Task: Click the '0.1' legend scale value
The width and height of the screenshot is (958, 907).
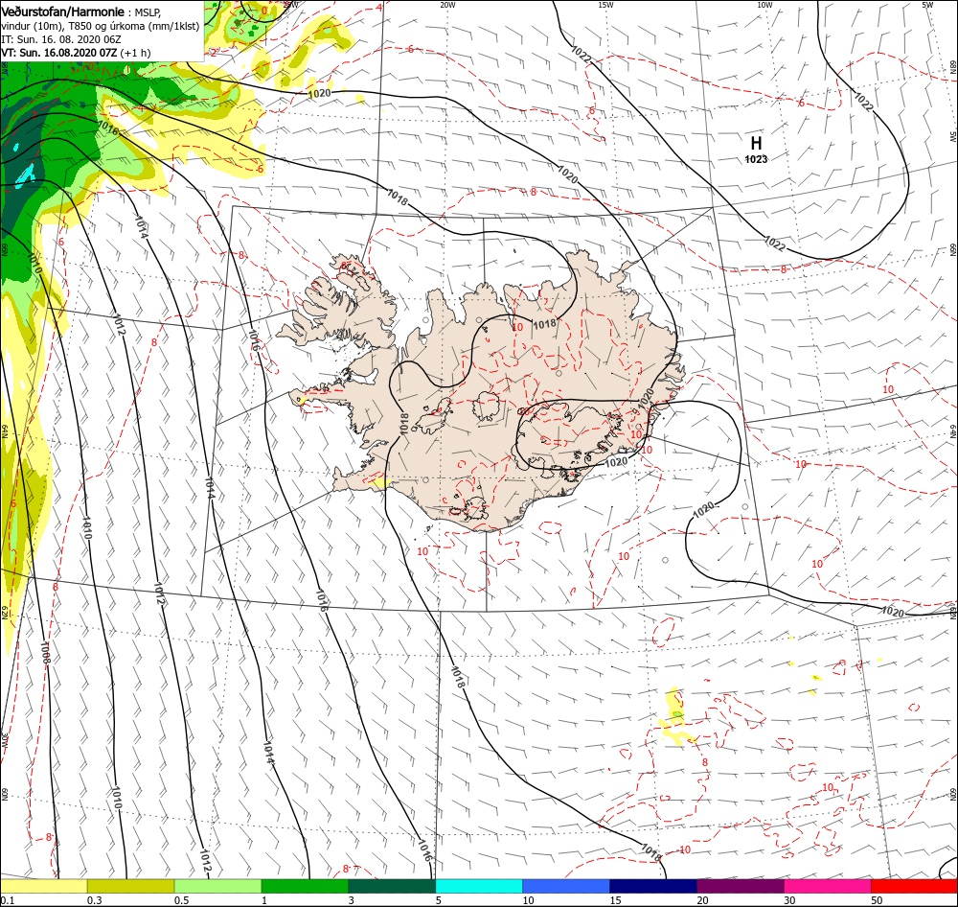Action: tap(8, 900)
